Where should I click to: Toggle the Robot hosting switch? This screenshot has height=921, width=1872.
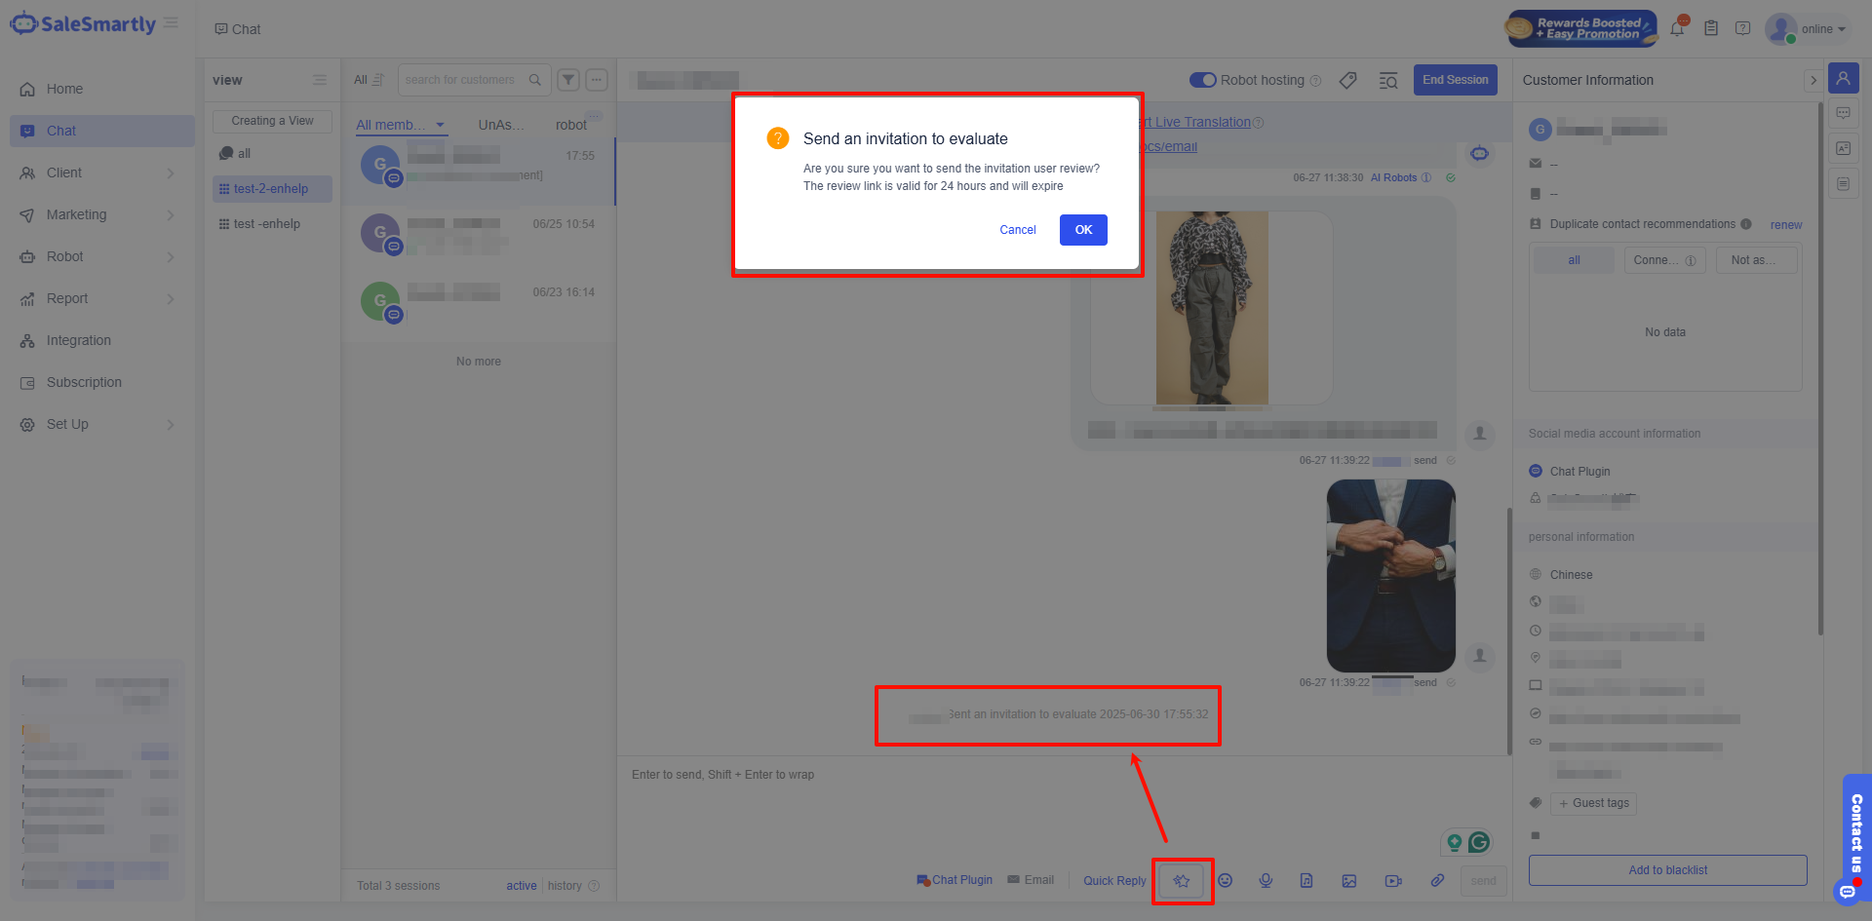pos(1202,80)
